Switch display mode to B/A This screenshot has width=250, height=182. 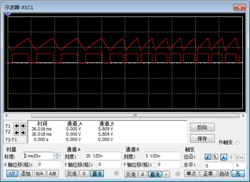point(40,174)
